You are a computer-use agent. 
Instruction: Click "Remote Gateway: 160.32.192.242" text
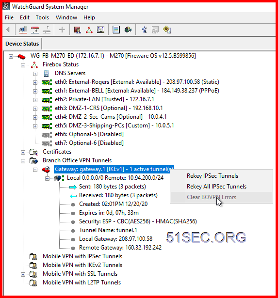pos(120,248)
